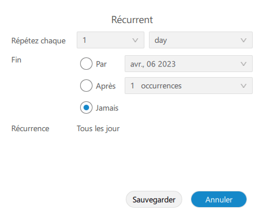The image size is (264, 215).
Task: Click the chevron in the end date field
Action: pyautogui.click(x=244, y=64)
